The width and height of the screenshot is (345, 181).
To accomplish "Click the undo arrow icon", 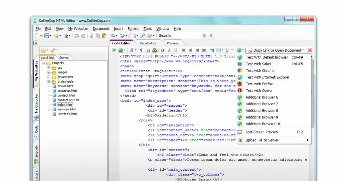I will pos(77,35).
